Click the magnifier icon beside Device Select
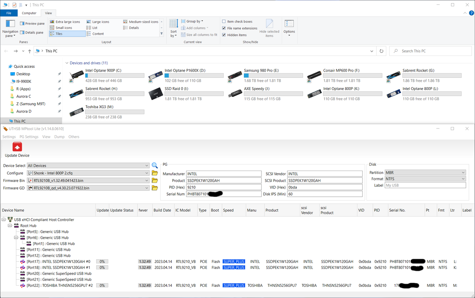 coord(155,165)
